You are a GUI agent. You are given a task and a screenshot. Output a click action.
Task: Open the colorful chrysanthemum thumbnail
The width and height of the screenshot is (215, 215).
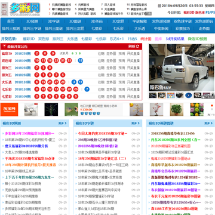coord(197,109)
